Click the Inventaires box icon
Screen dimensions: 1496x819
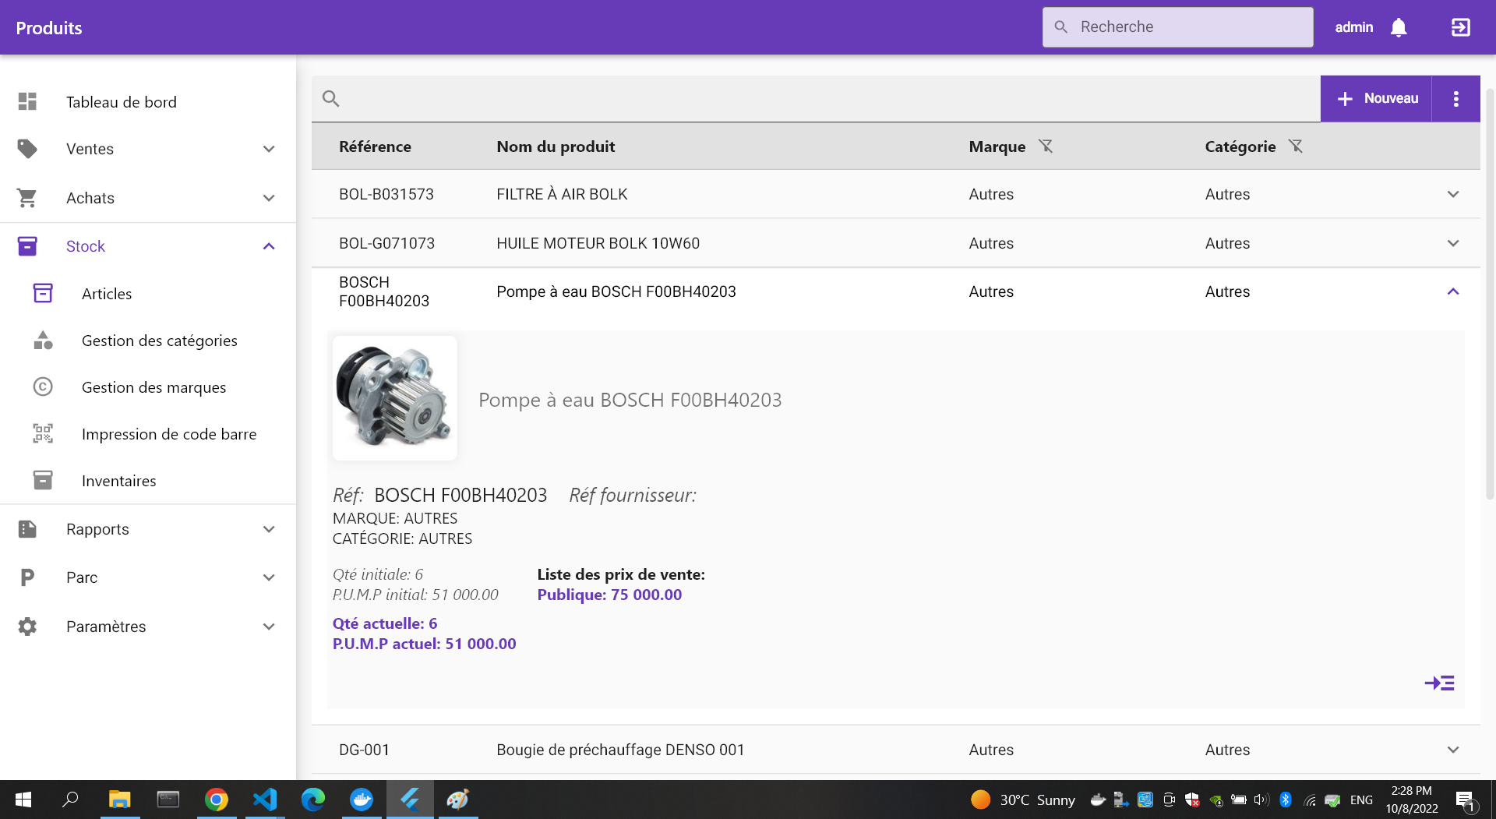[43, 480]
